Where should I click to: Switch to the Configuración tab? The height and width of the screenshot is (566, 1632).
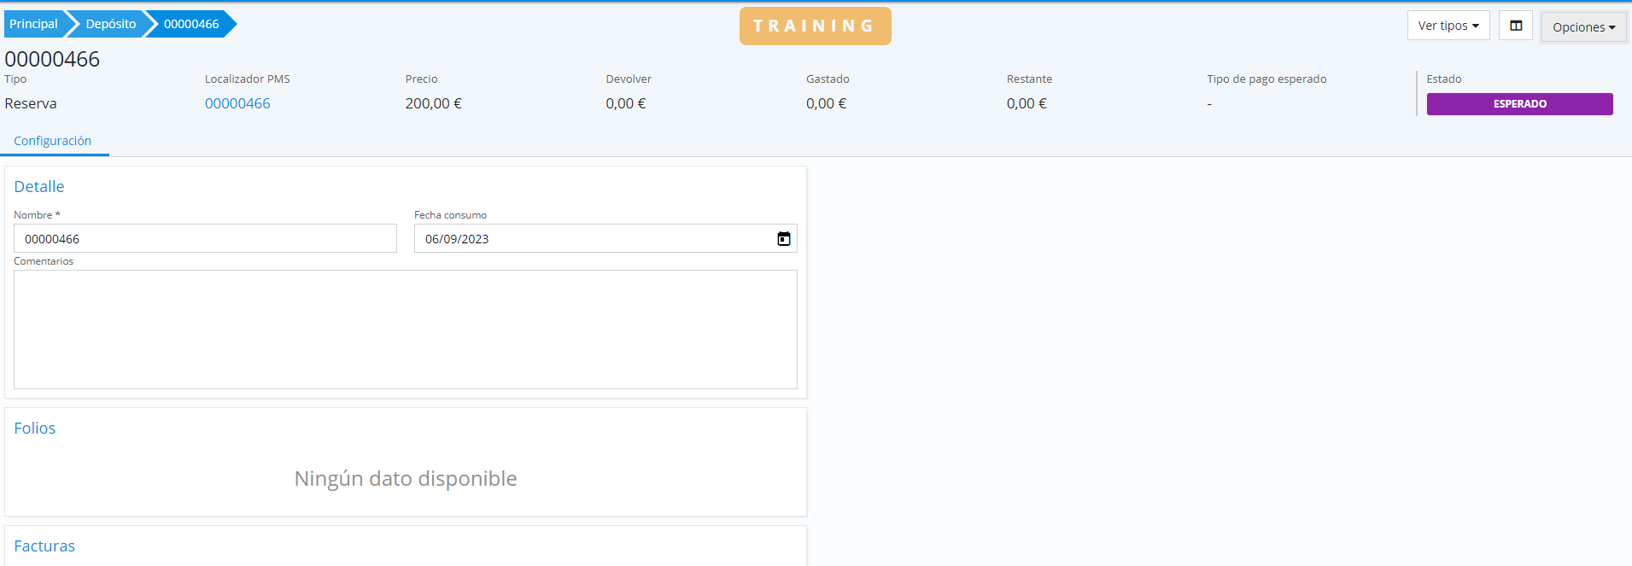[52, 141]
